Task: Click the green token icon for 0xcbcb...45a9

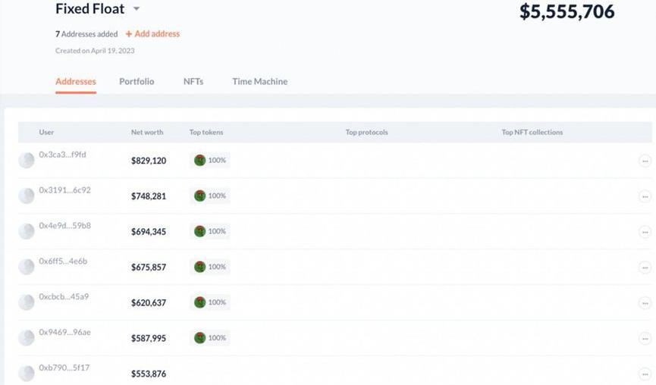Action: [x=200, y=302]
